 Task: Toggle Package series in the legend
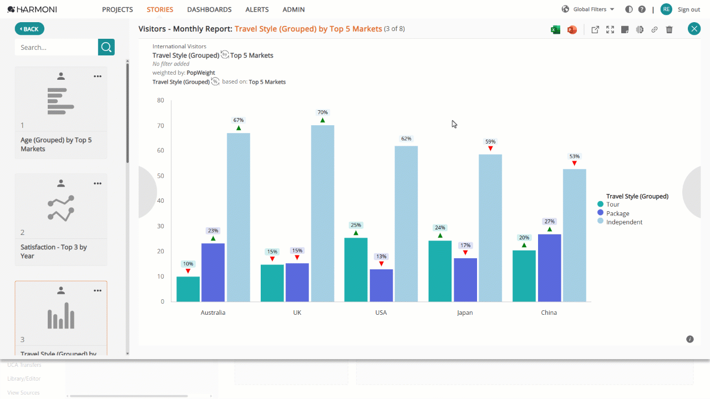coord(613,213)
